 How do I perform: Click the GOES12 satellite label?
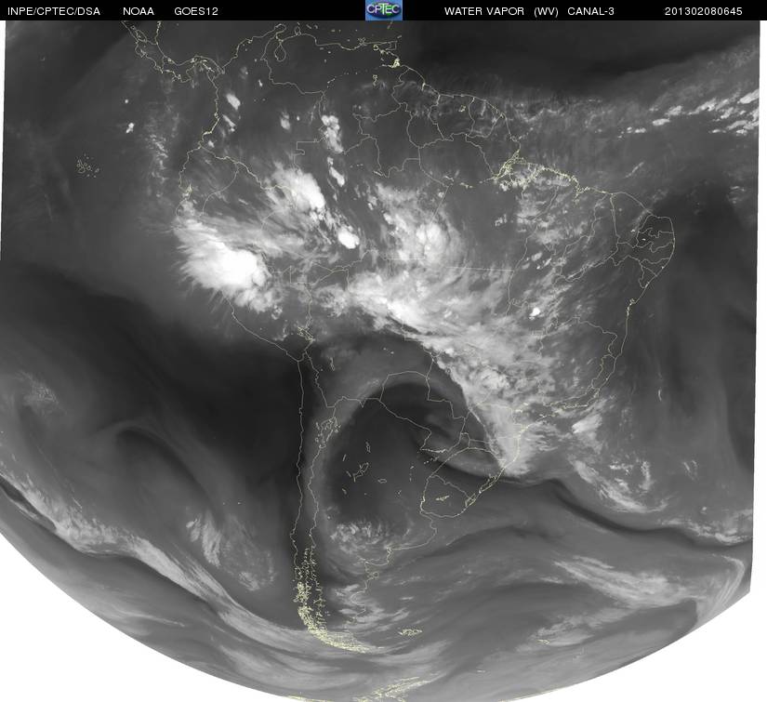click(196, 11)
